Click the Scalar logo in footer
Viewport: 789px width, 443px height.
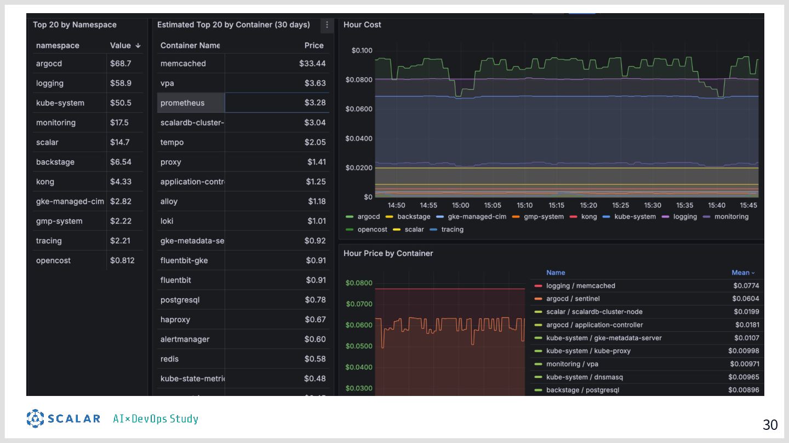pyautogui.click(x=64, y=418)
